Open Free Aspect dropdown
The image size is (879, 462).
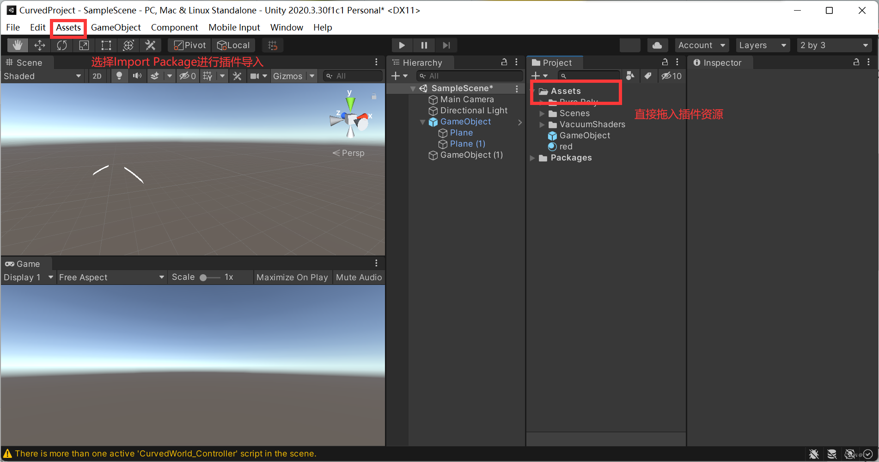point(112,277)
